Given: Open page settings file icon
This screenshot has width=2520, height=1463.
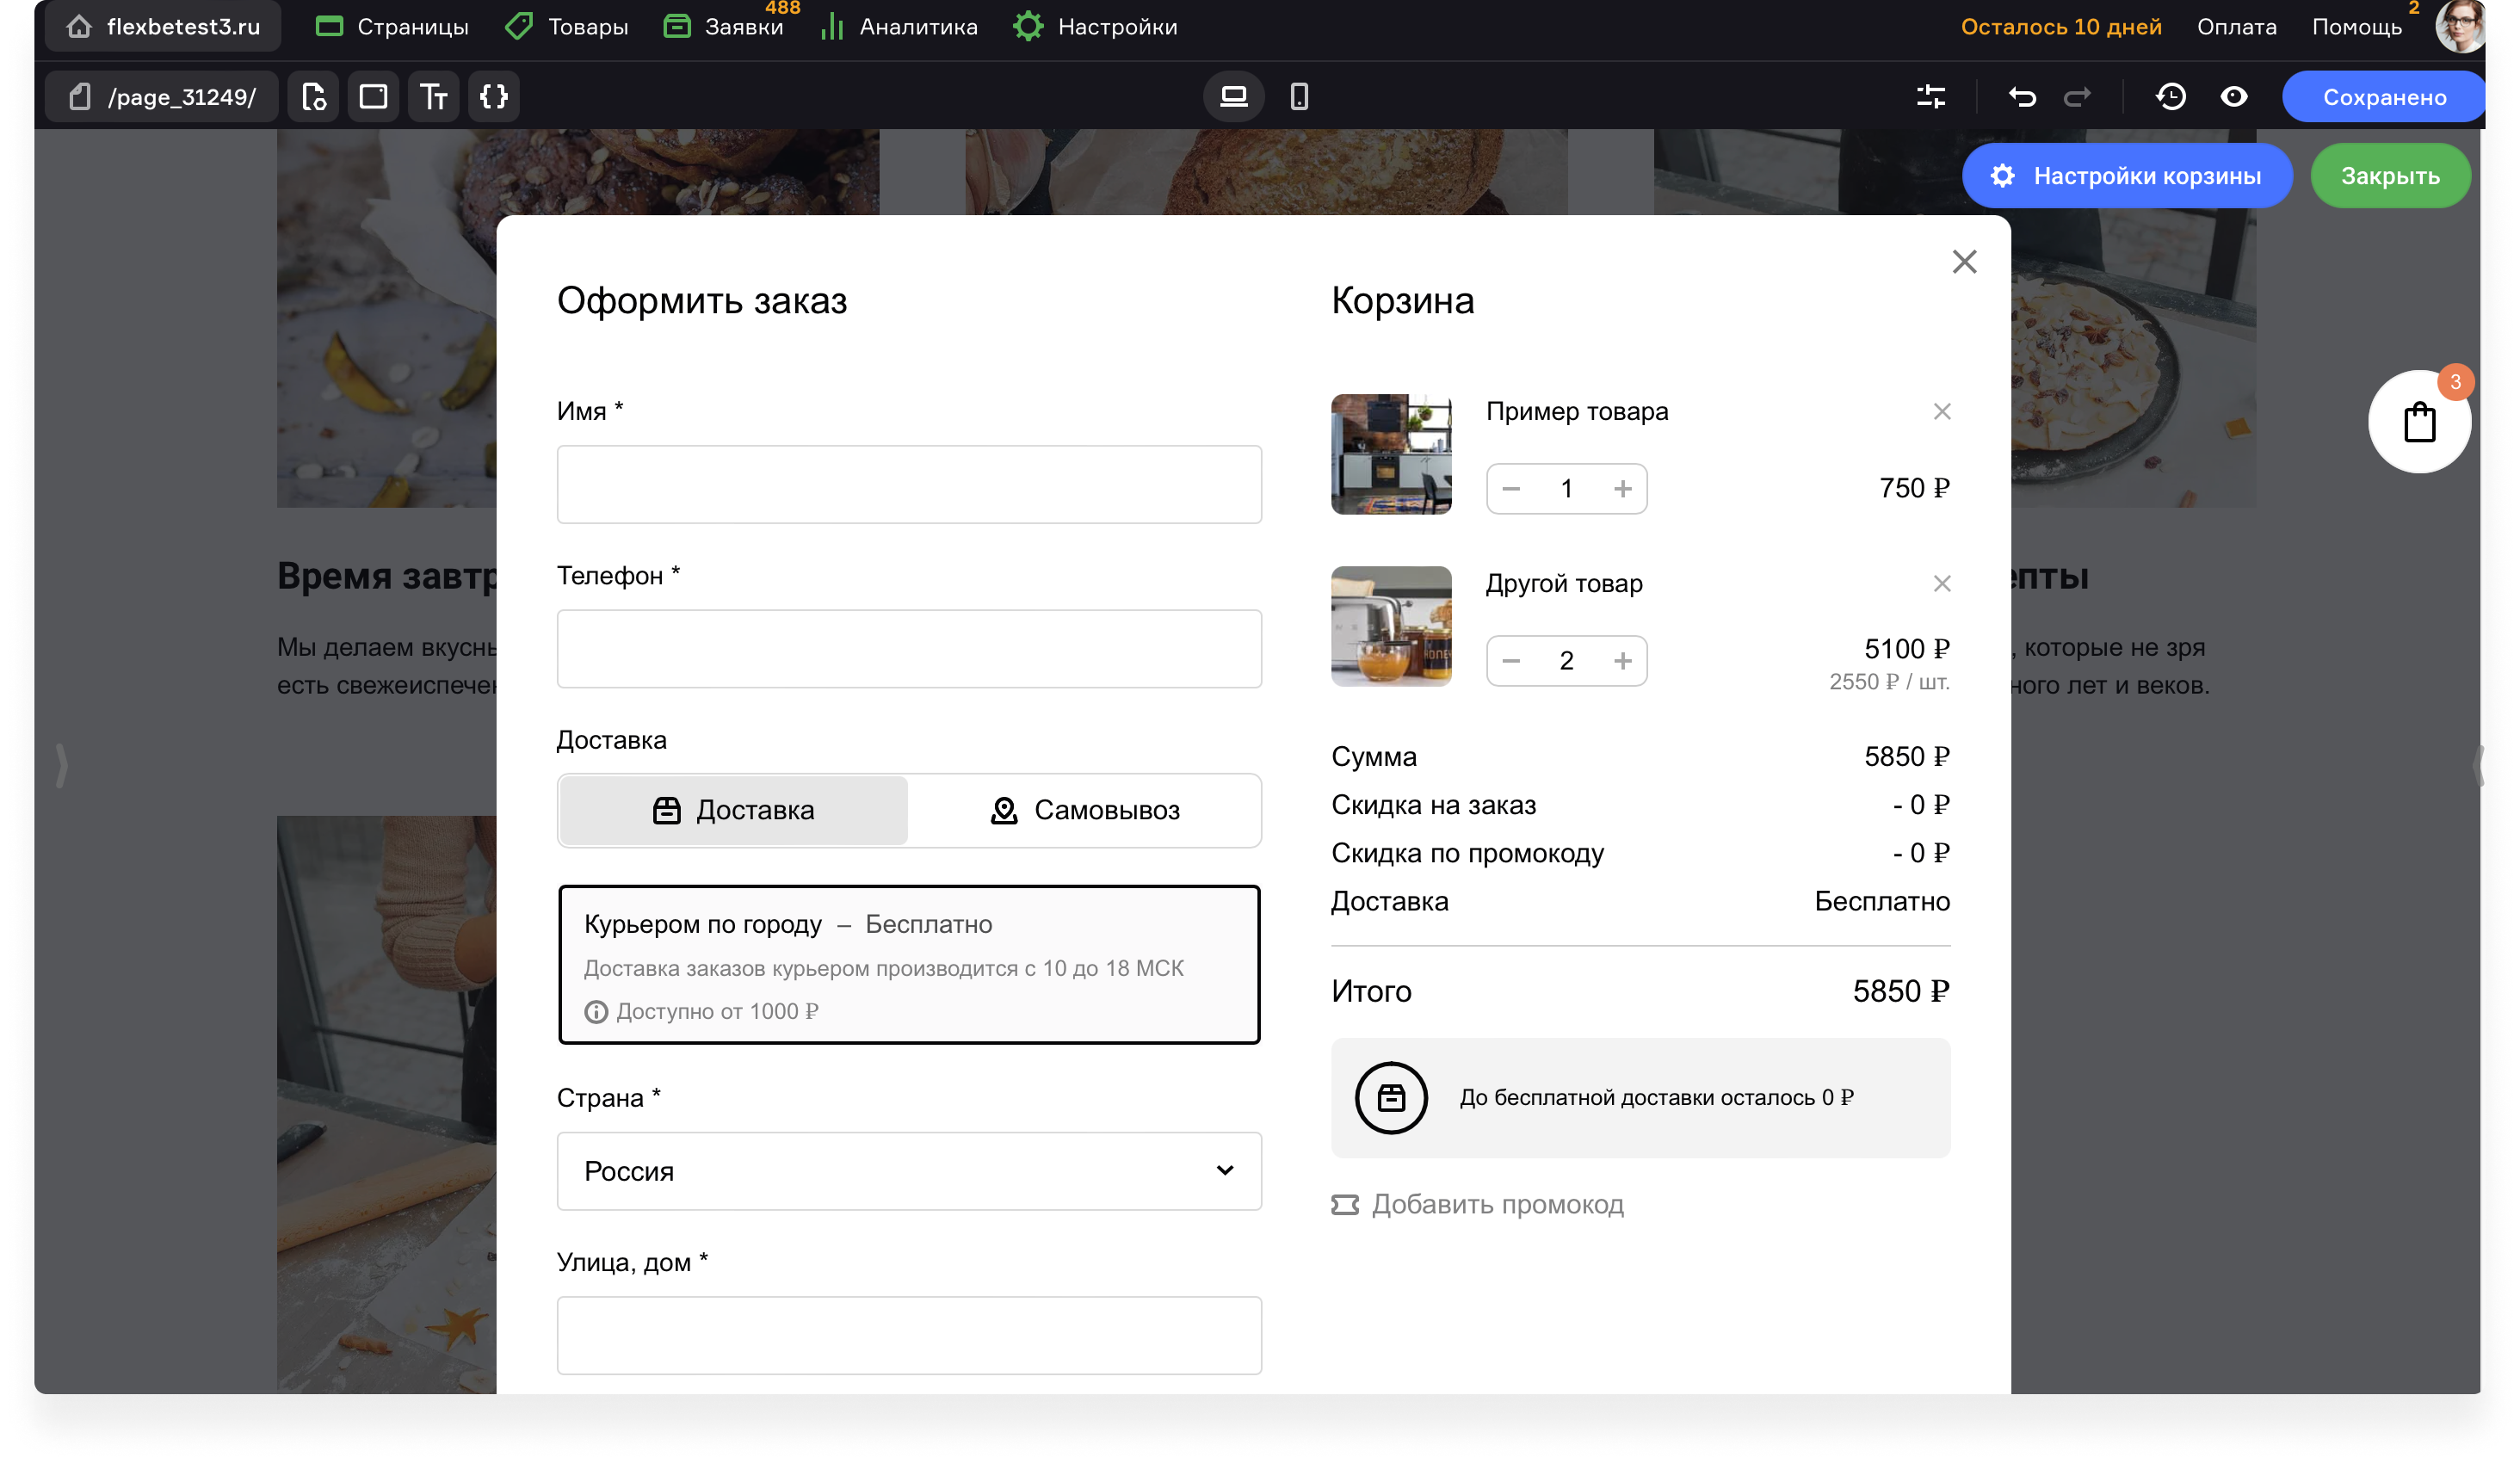Looking at the screenshot, I should click(x=314, y=97).
